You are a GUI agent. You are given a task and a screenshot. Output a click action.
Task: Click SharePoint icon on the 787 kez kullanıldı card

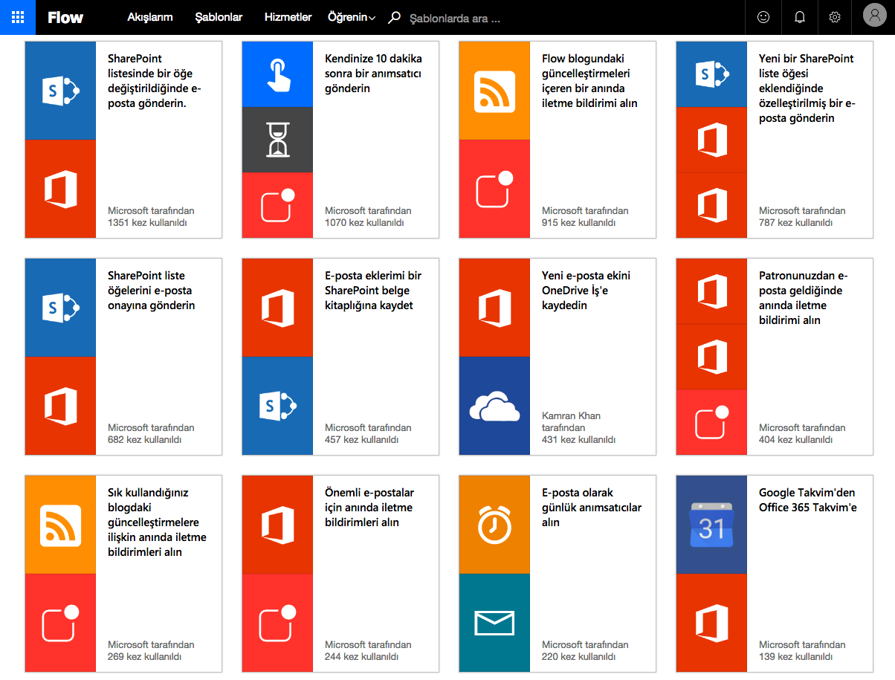[711, 74]
